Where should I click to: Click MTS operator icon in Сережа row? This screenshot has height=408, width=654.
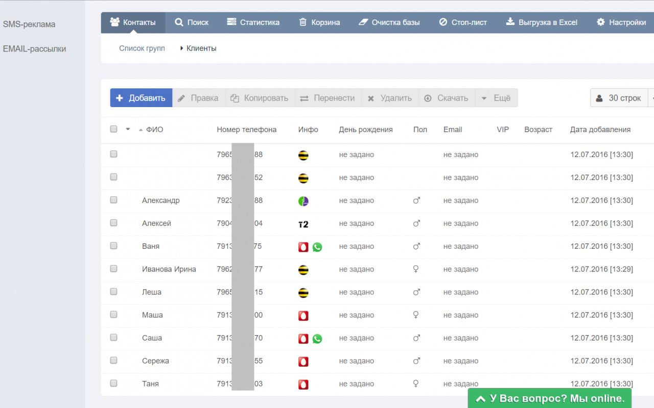[x=303, y=362]
